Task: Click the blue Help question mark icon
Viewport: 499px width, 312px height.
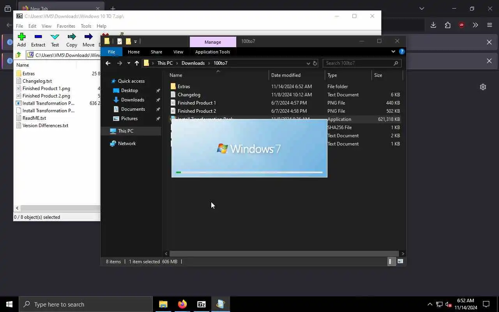Action: coord(402,51)
